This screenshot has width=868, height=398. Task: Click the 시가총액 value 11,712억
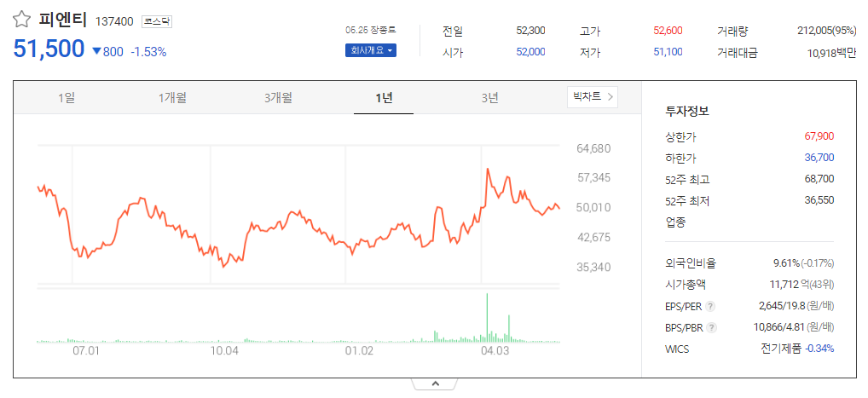(x=790, y=285)
